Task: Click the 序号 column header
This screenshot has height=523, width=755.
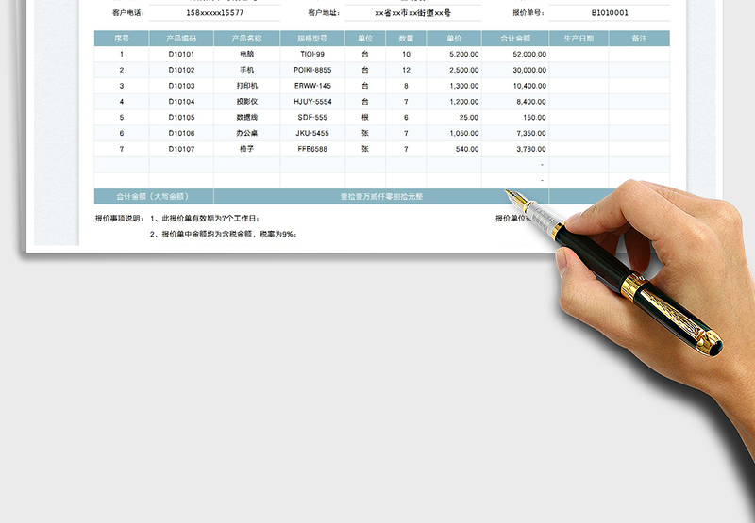Action: [121, 39]
